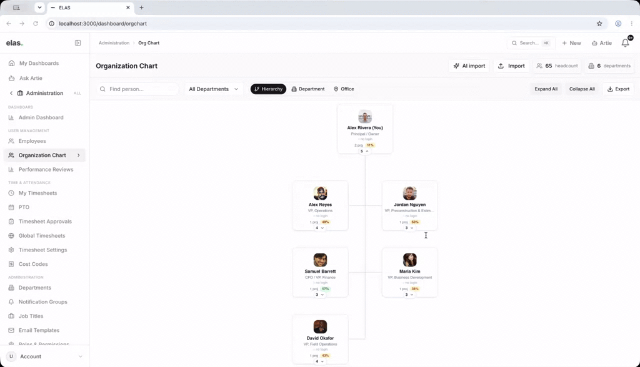The image size is (640, 367).
Task: Click Samuel Barrett's 57% utilization badge
Action: point(325,289)
